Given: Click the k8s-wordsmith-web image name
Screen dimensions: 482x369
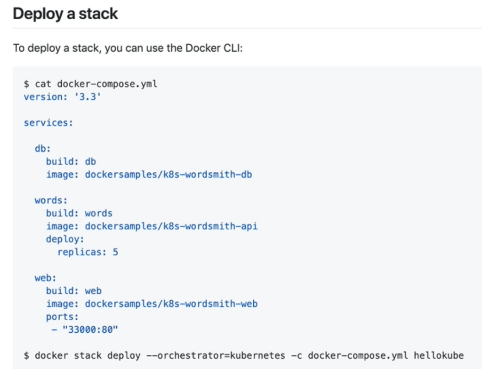Looking at the screenshot, I should pyautogui.click(x=171, y=304).
